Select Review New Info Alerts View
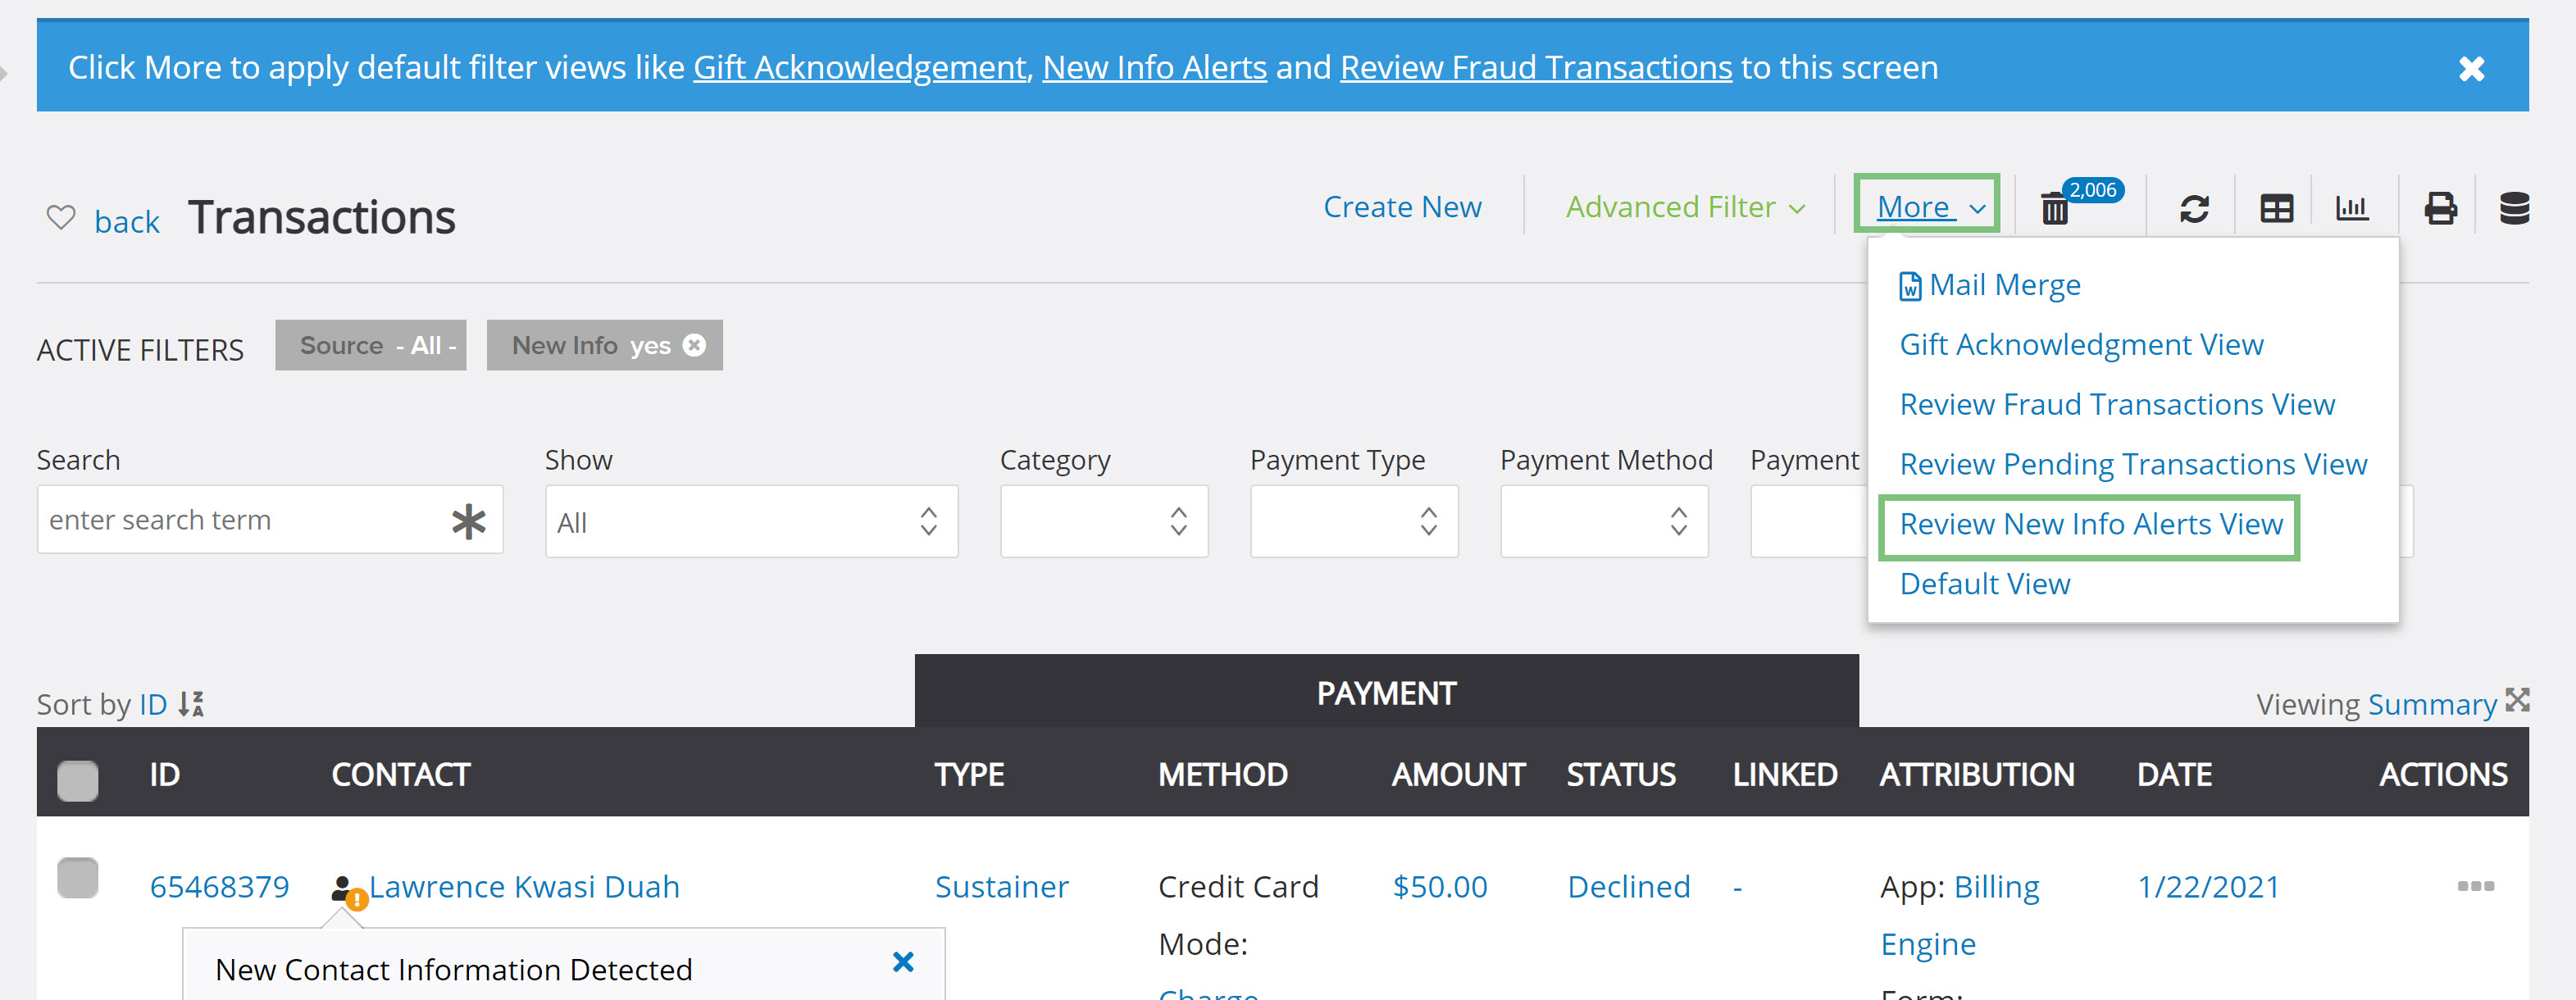 (2090, 524)
